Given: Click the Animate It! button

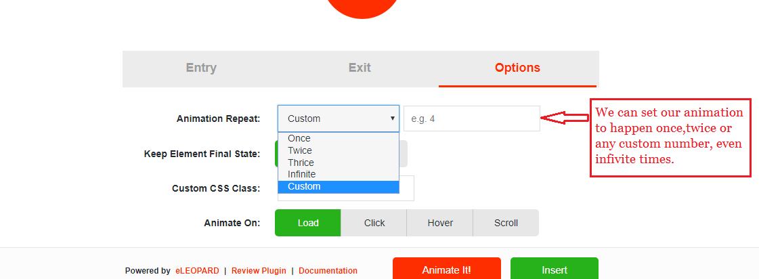Looking at the screenshot, I should pyautogui.click(x=446, y=270).
